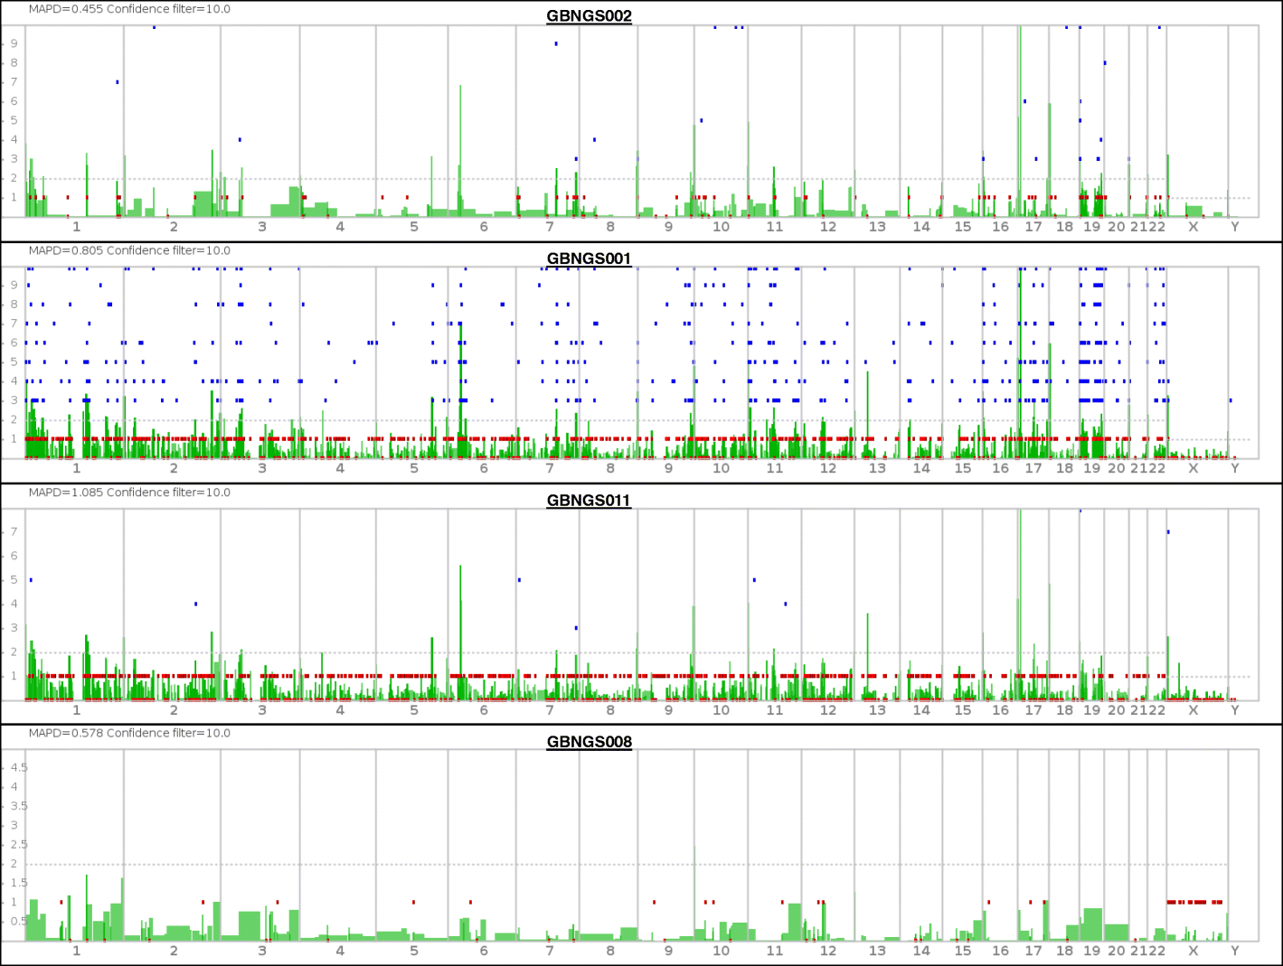Click chromosome 17 label in GBNGS002 plot

pos(1033,227)
